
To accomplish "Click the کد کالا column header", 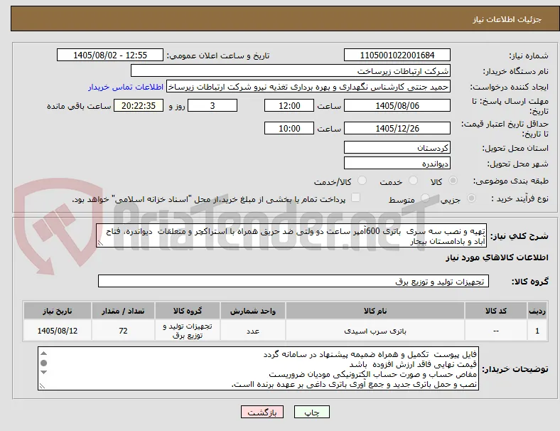I will 496,311.
